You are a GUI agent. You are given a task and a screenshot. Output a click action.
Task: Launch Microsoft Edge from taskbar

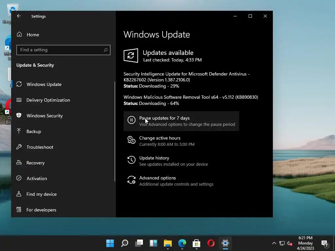[182, 243]
